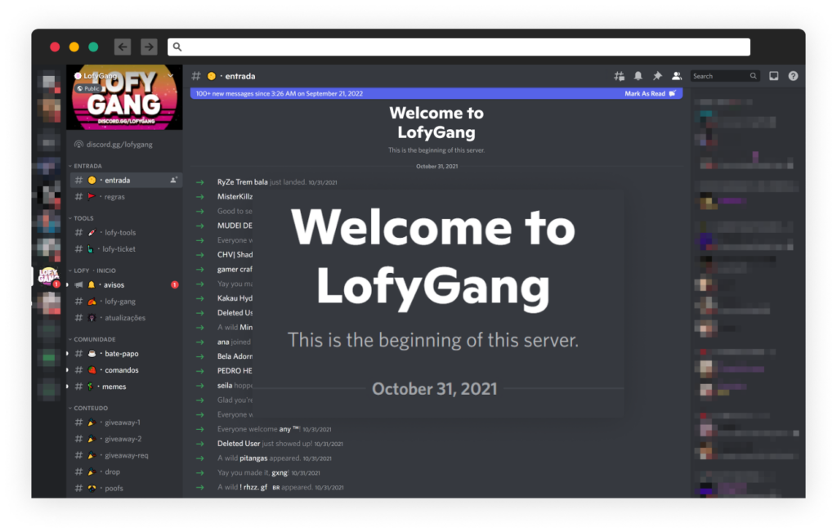837x532 pixels.
Task: Open notification settings bell icon
Action: point(638,76)
